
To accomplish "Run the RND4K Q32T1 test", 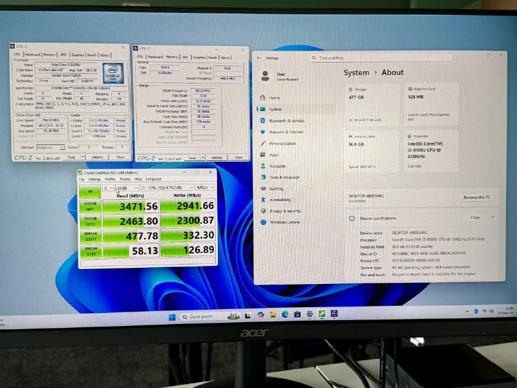I will pos(90,236).
